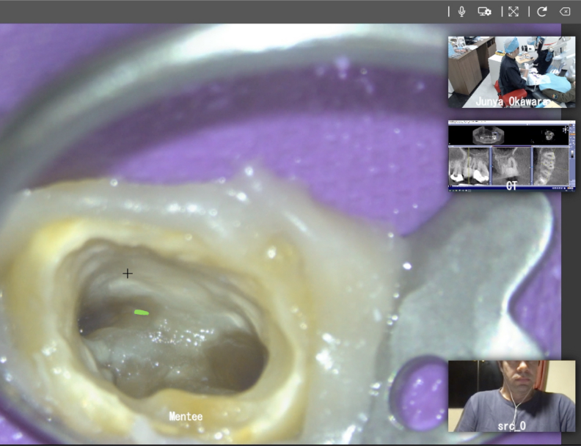Viewport: 581px width, 446px height.
Task: Click the CT caption text
Action: coord(511,186)
